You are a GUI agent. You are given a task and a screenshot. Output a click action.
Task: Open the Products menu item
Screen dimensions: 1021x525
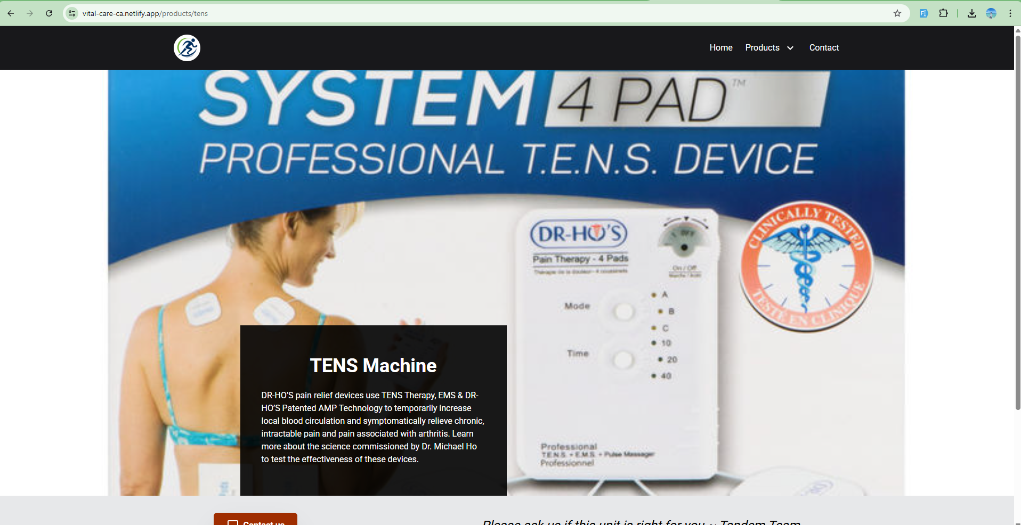coord(762,48)
